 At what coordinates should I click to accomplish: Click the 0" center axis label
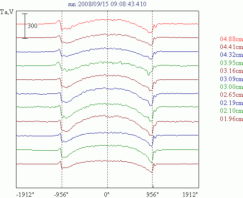click(x=106, y=194)
